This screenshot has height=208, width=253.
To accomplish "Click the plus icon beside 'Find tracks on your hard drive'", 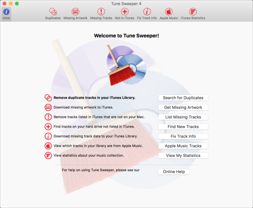I will point(48,127).
